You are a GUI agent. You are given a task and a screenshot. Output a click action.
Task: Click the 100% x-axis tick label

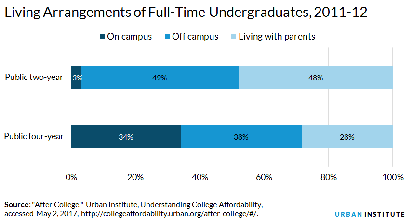click(x=393, y=177)
